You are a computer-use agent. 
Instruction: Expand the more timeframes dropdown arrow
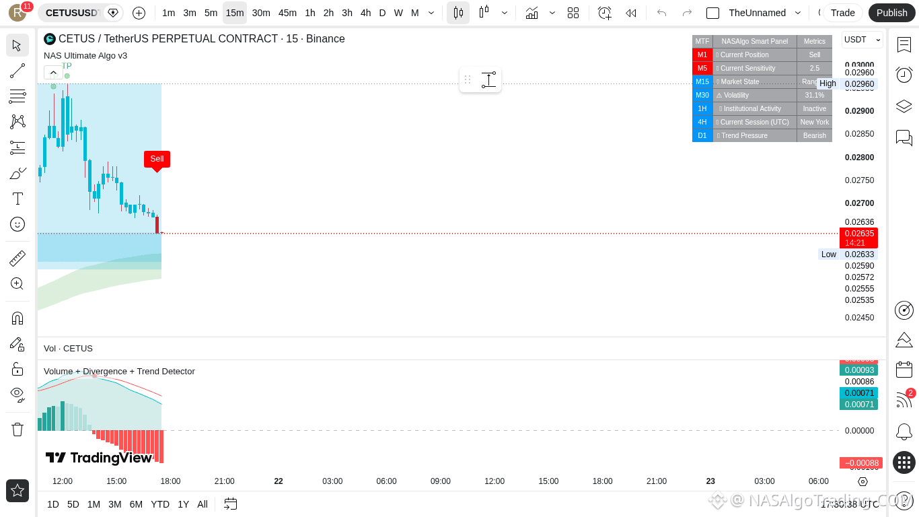431,13
